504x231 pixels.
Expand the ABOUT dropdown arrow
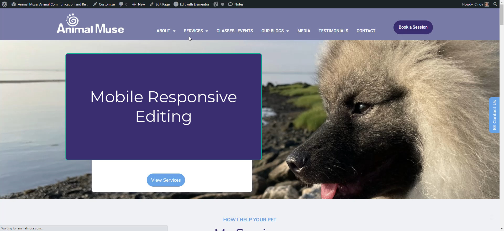174,31
